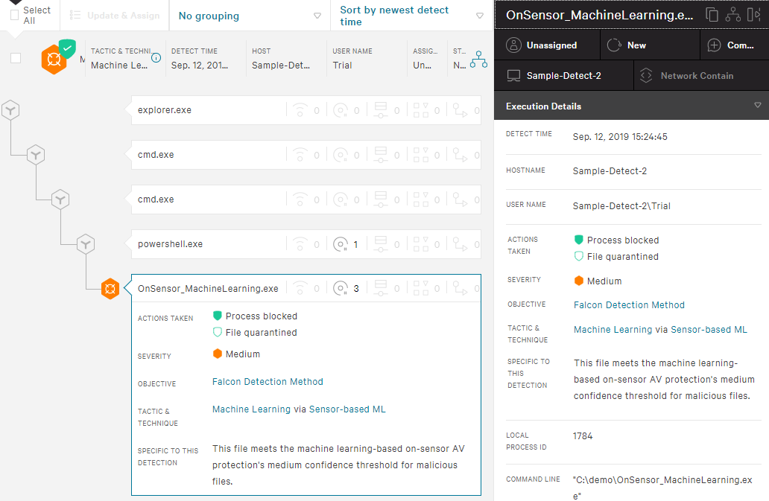
Task: Click the copy icon in the details panel header
Action: (712, 15)
